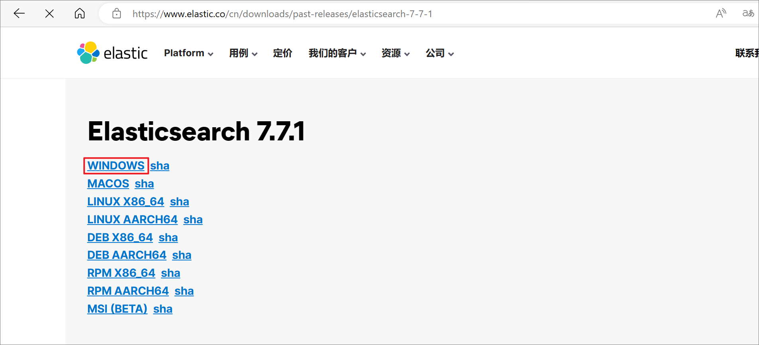
Task: Download the DEB X86_64 package
Action: tap(120, 237)
